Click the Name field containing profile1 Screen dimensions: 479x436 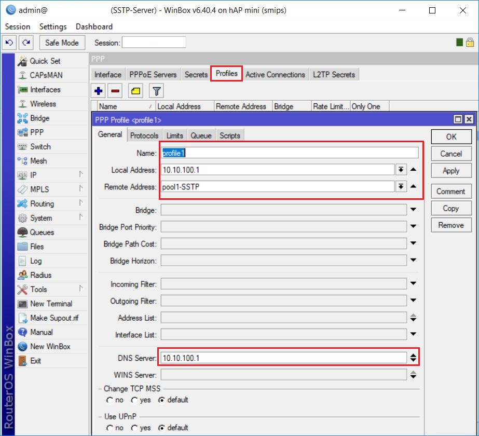coord(290,153)
